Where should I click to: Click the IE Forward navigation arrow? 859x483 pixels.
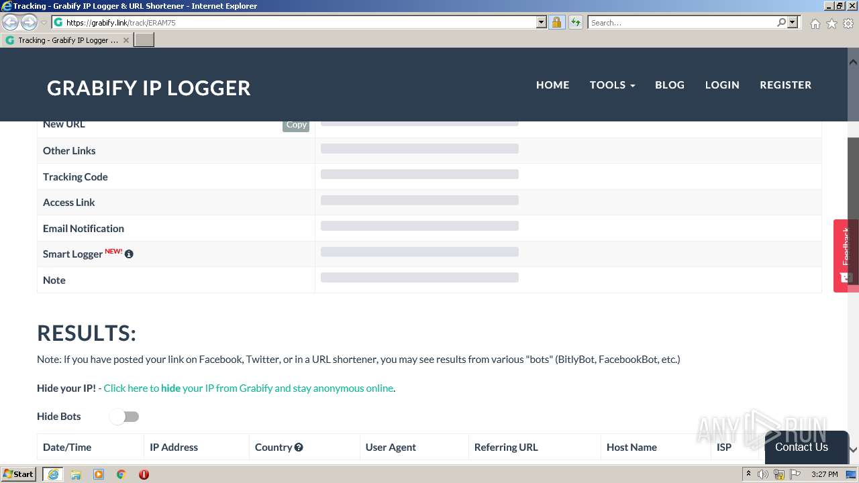point(29,23)
